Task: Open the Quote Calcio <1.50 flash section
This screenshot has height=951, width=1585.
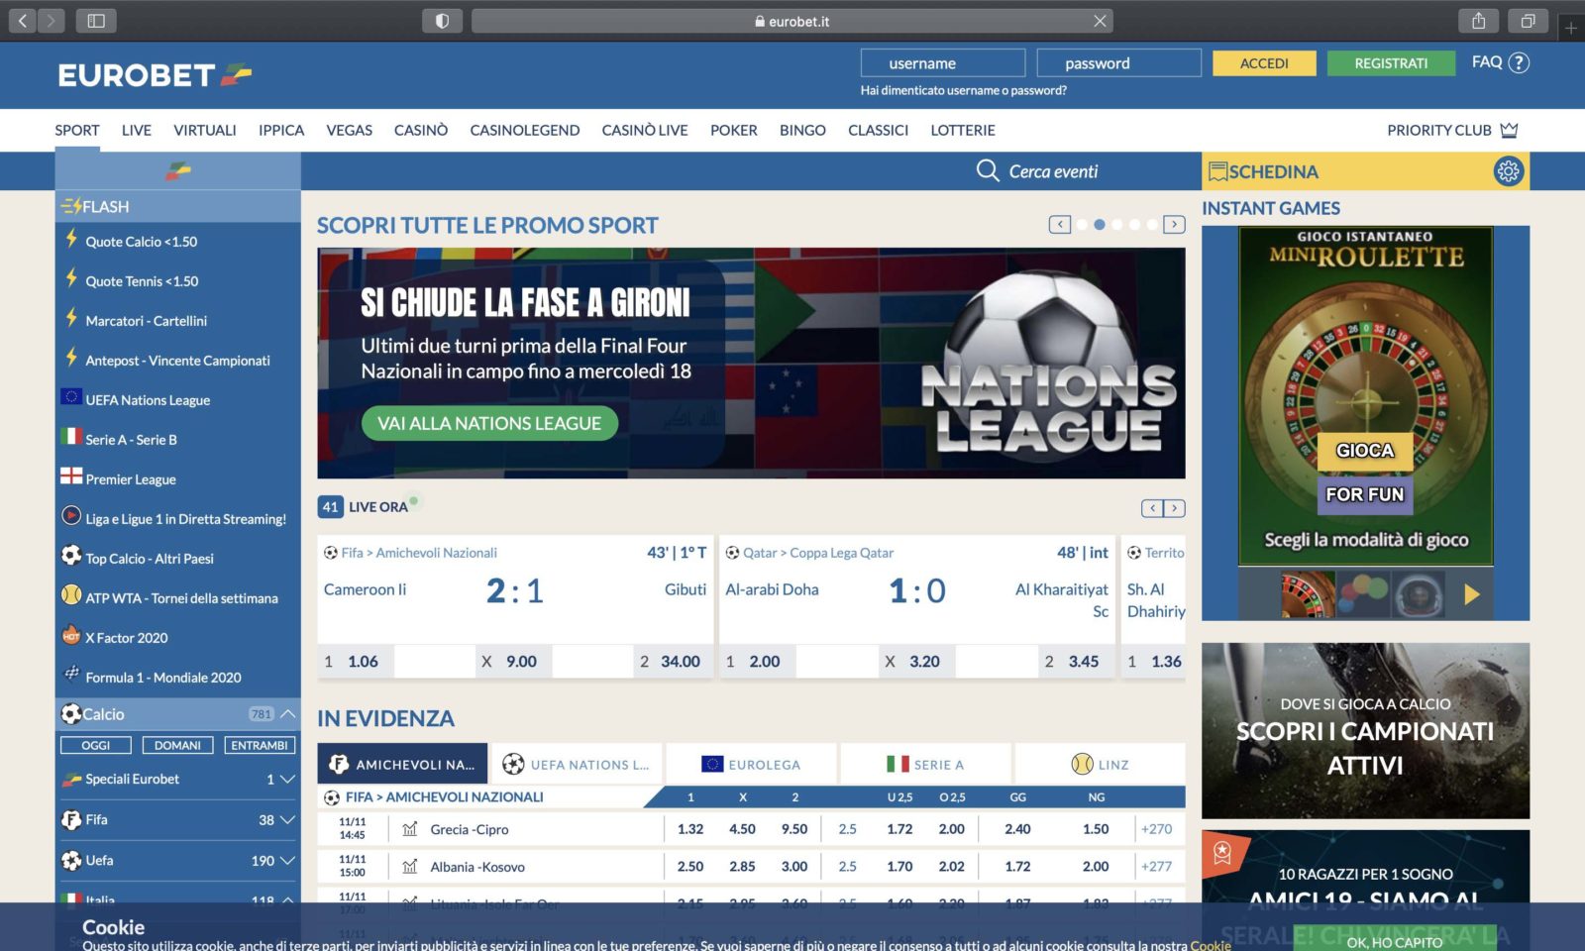Action: pos(142,242)
